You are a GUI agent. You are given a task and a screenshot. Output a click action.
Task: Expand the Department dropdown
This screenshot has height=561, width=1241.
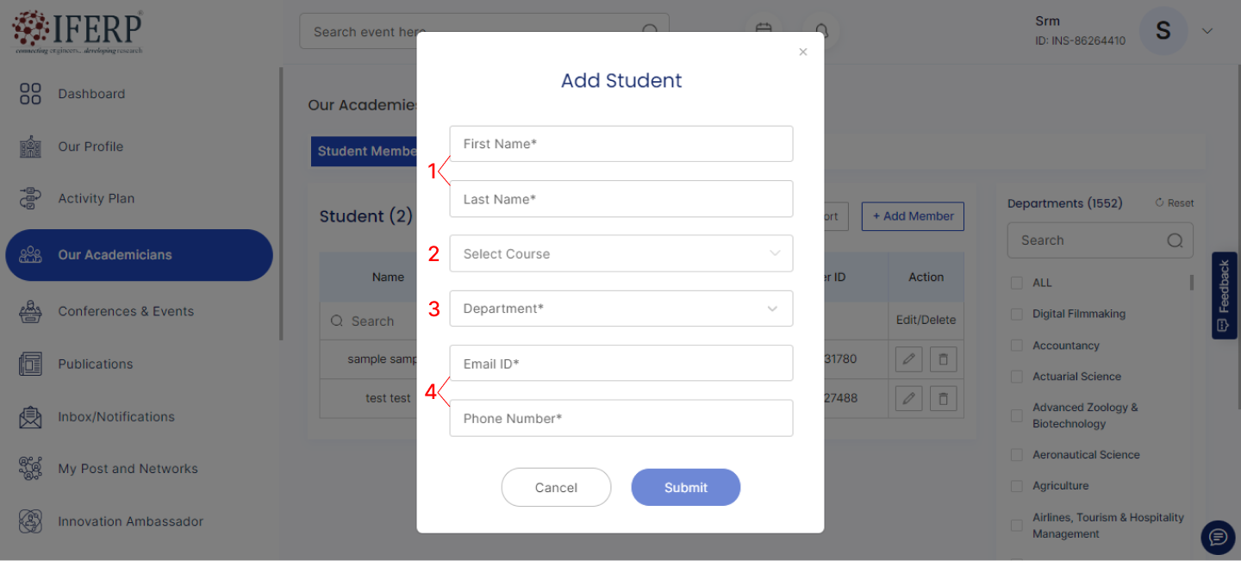[620, 309]
